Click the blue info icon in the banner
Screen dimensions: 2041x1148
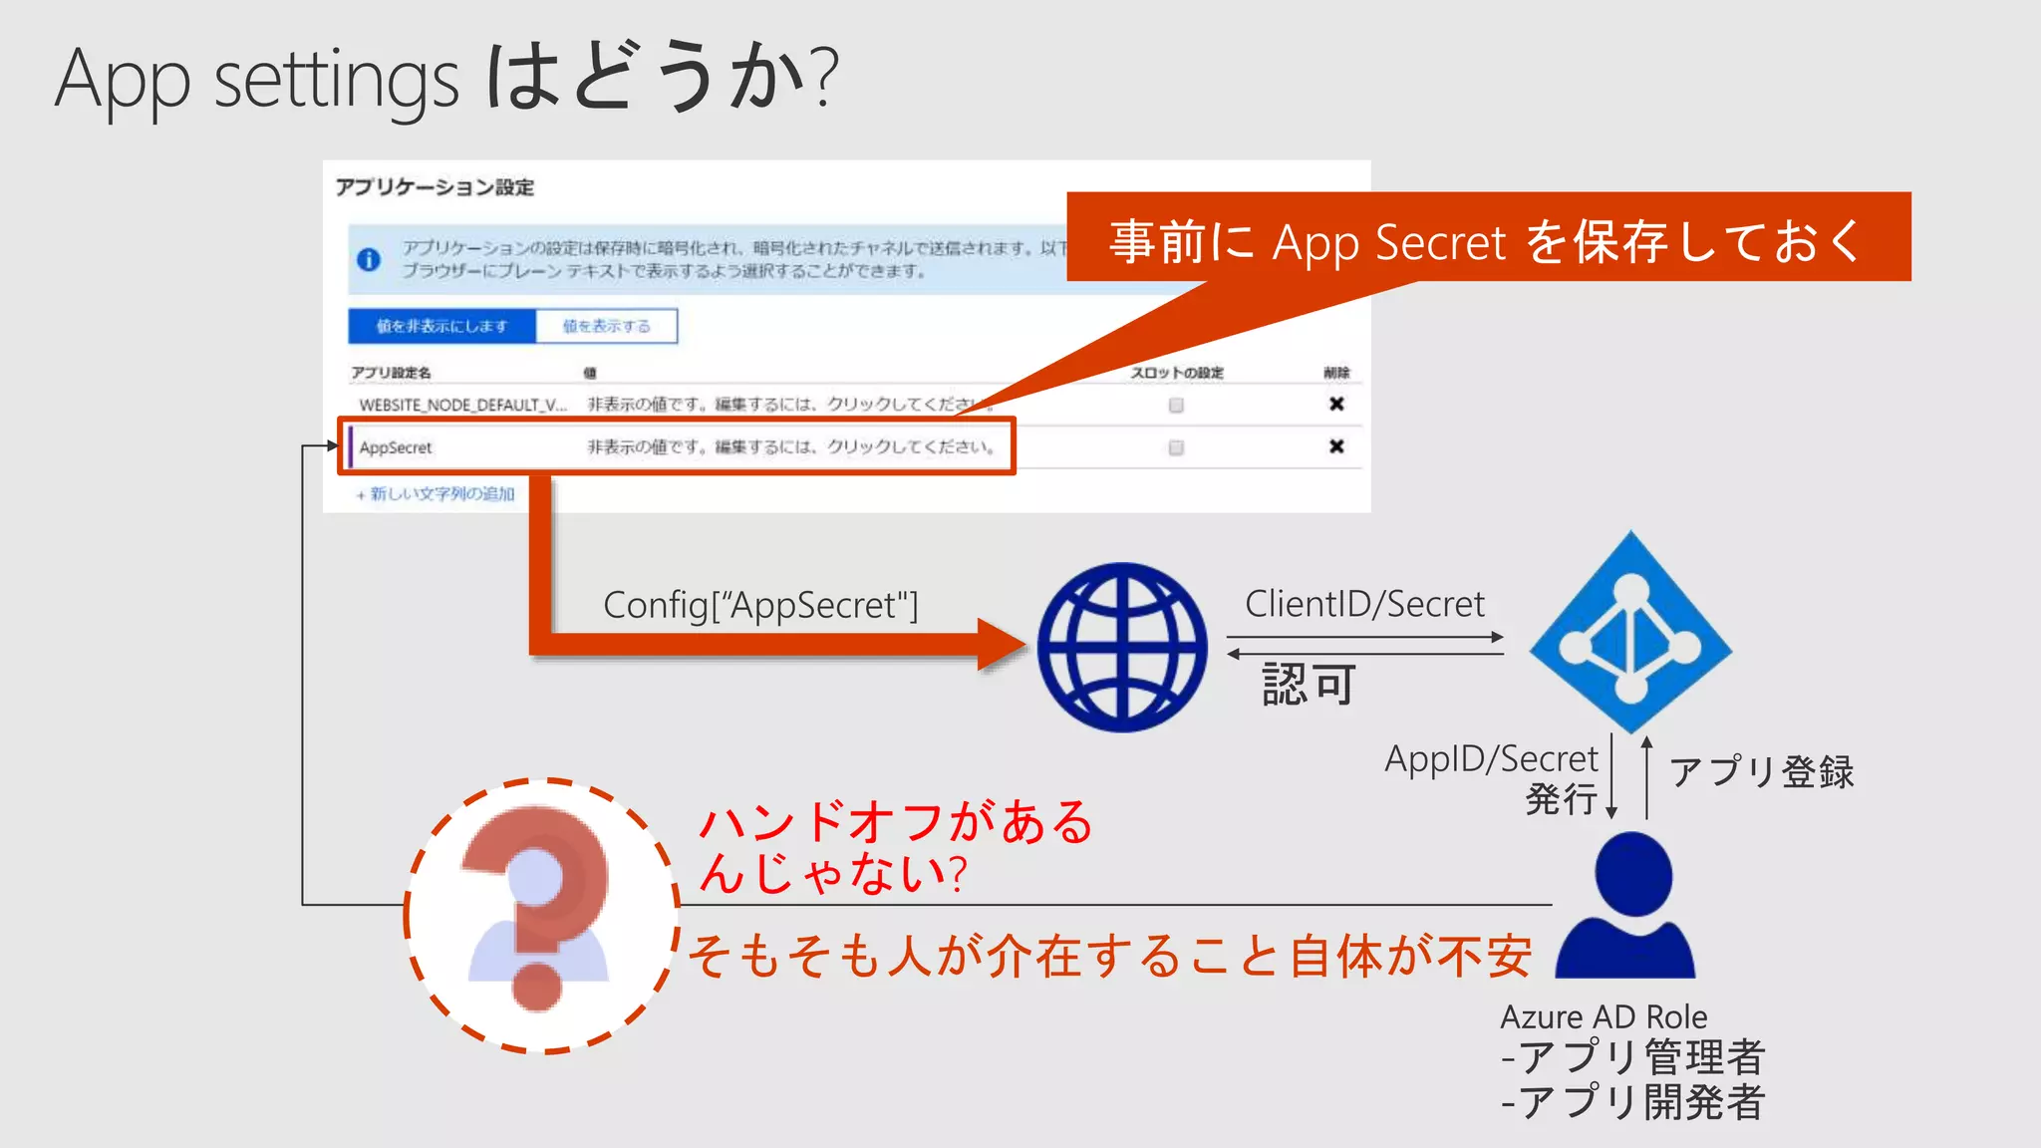click(368, 259)
